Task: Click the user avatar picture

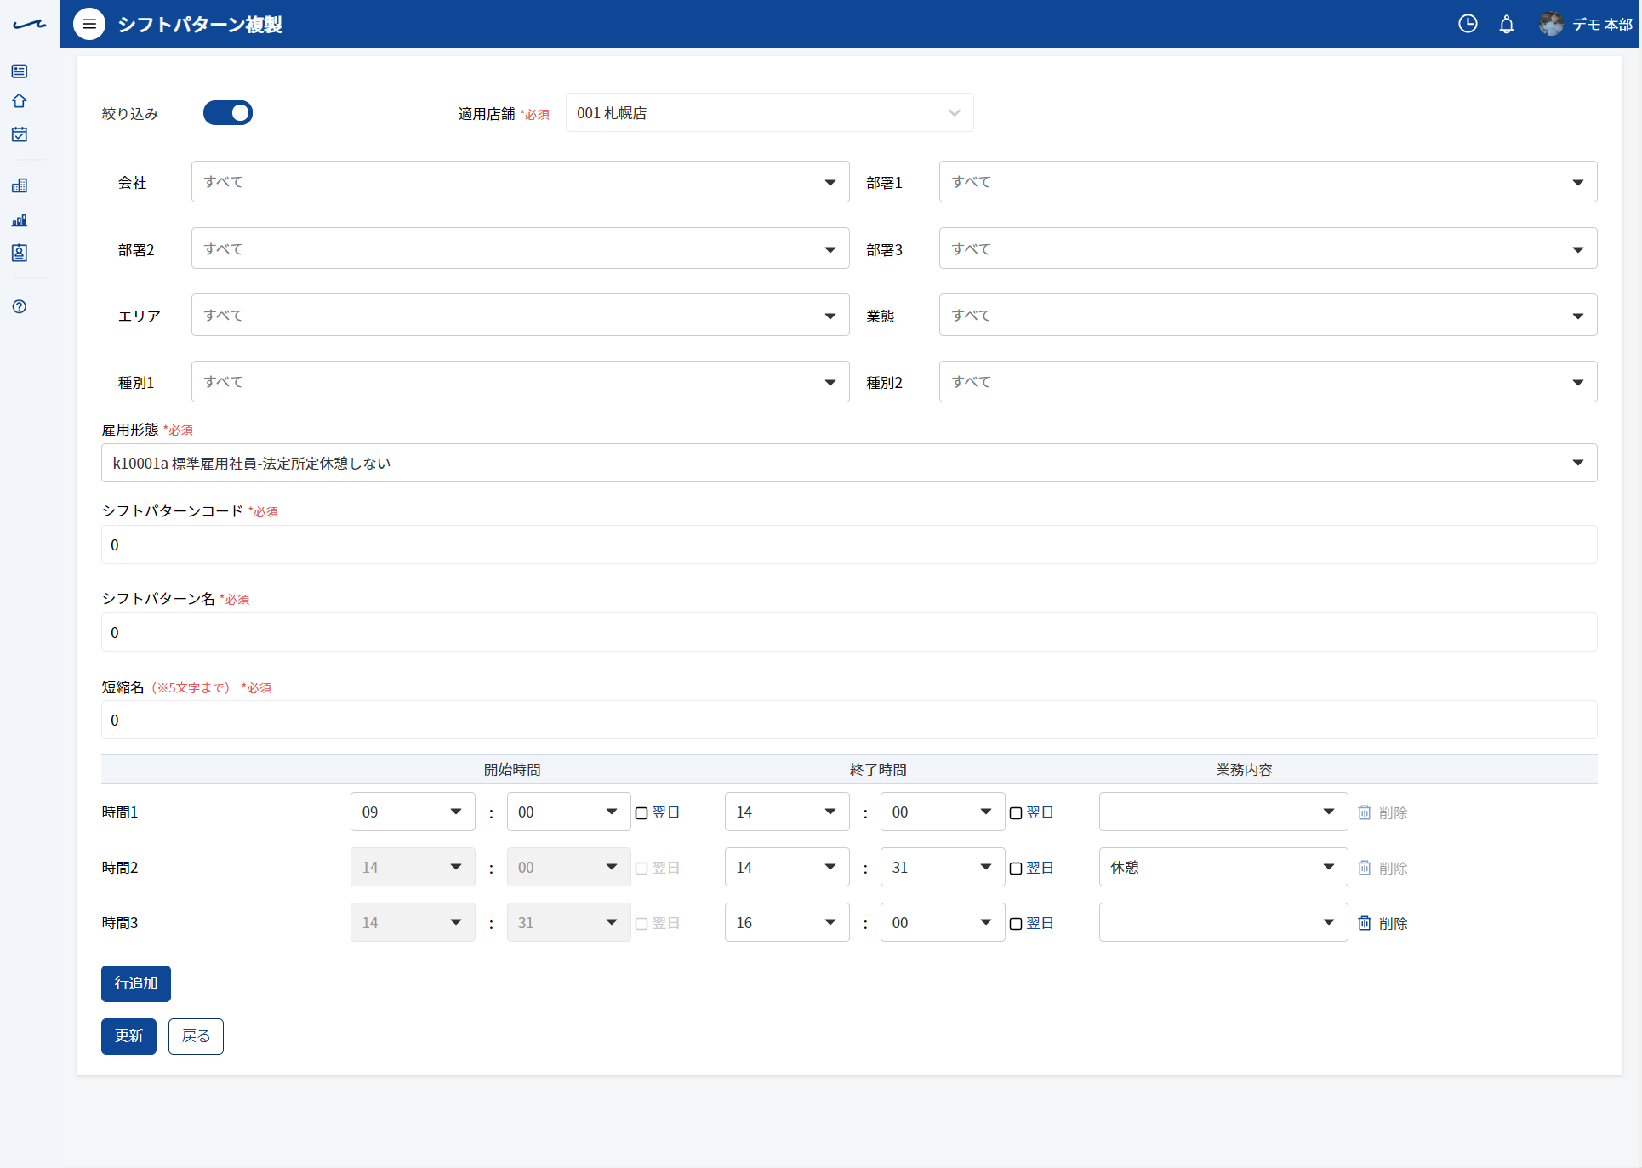Action: click(1551, 24)
